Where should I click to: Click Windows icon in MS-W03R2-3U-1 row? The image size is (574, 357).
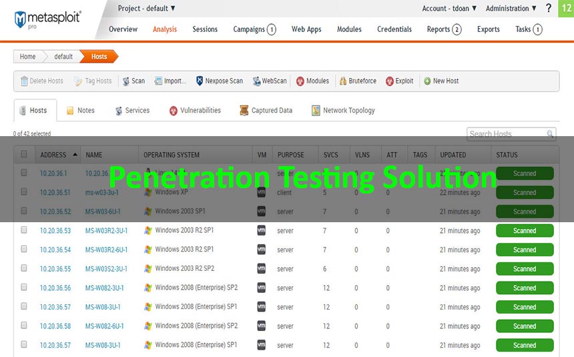point(148,230)
